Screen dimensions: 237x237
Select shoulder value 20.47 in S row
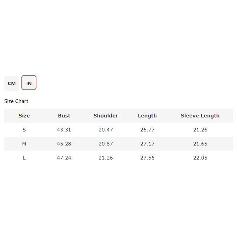(x=106, y=130)
